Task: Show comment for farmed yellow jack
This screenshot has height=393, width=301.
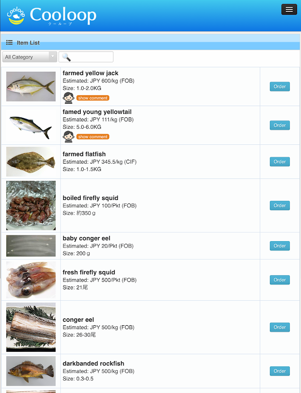Action: click(x=93, y=98)
